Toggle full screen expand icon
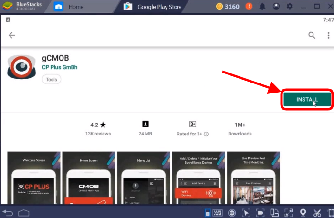 click(x=289, y=213)
